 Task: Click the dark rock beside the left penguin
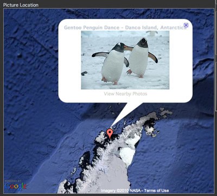click(84, 73)
